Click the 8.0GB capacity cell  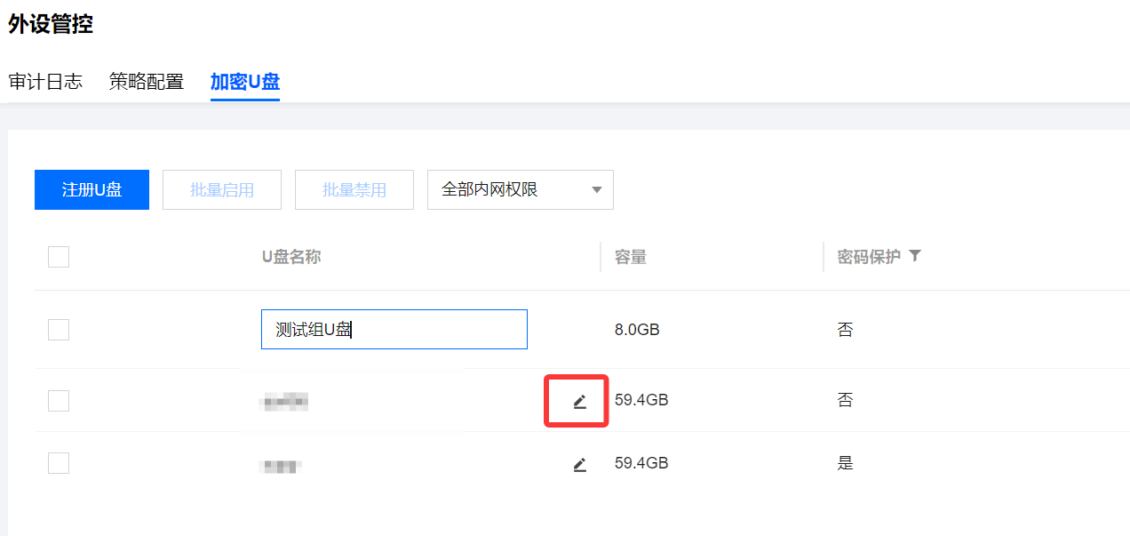point(637,330)
